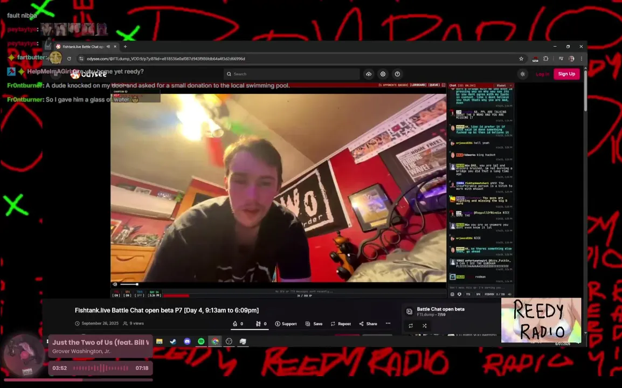
Task: Open the Battle Chat open beta playlist
Action: pos(440,309)
